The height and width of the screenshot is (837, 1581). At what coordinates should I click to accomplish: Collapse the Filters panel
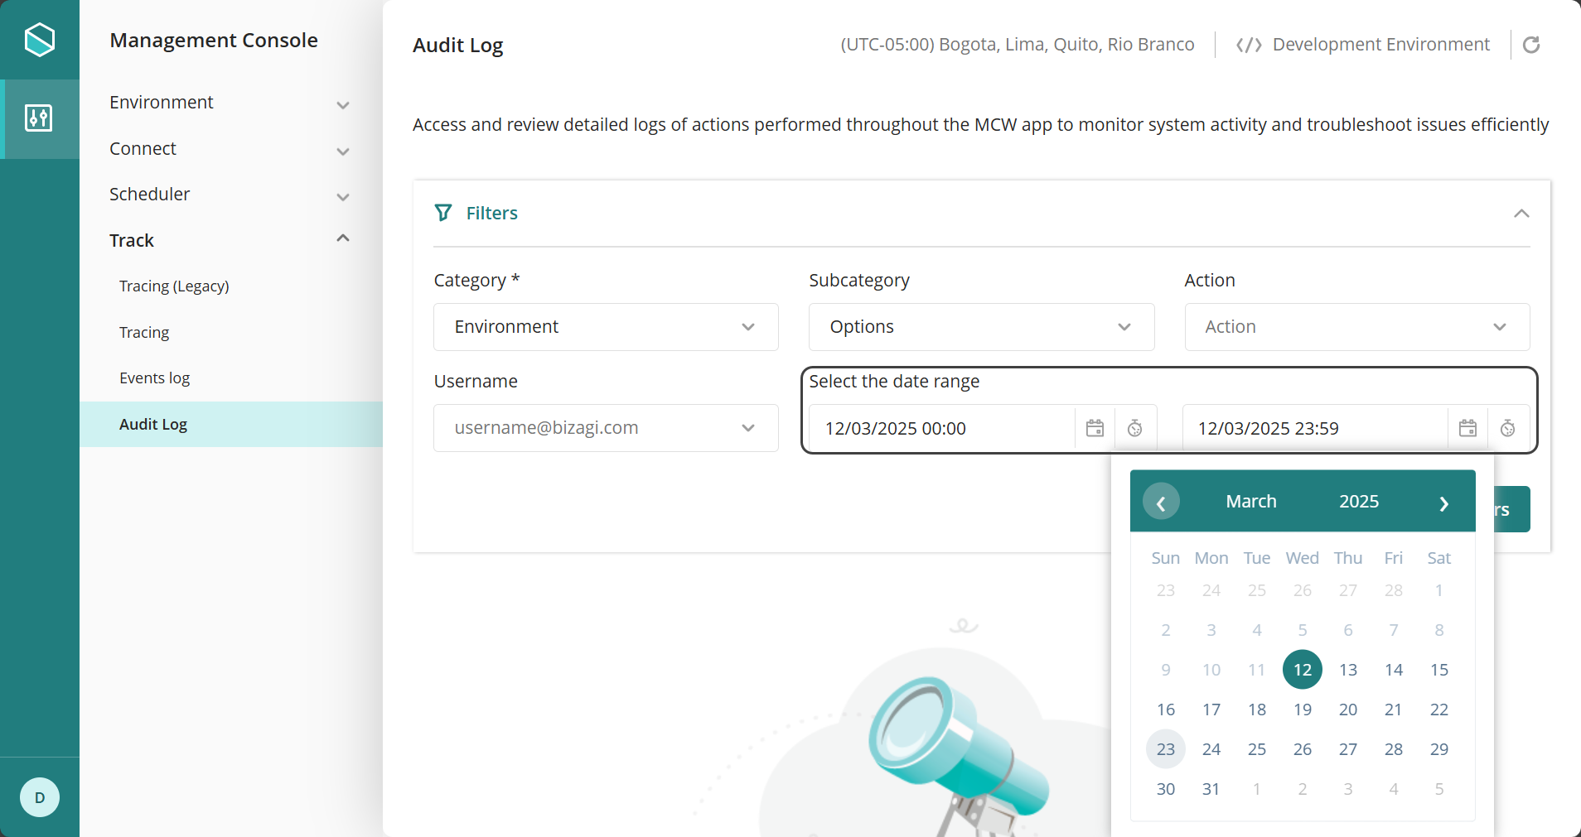(x=1521, y=214)
